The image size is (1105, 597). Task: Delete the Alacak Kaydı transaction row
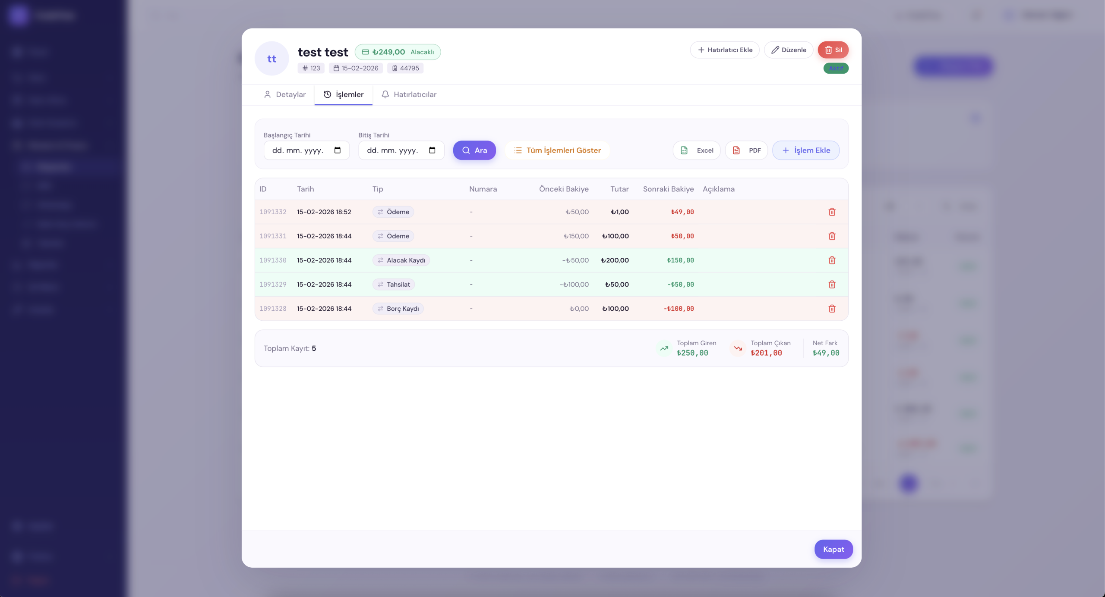tap(832, 260)
